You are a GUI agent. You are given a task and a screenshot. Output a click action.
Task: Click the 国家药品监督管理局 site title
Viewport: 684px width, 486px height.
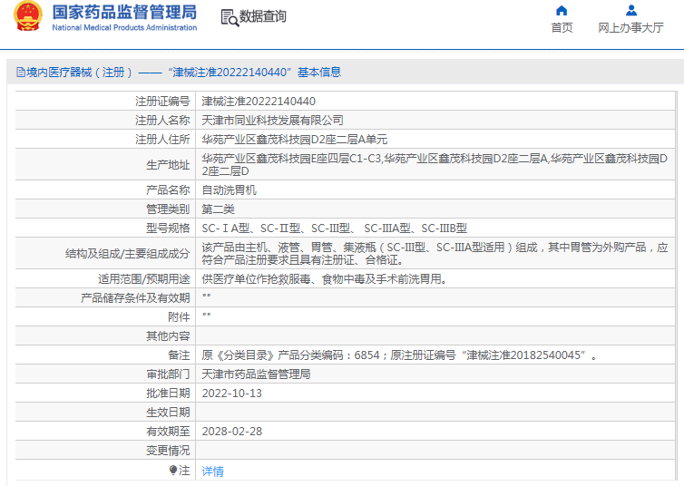123,12
